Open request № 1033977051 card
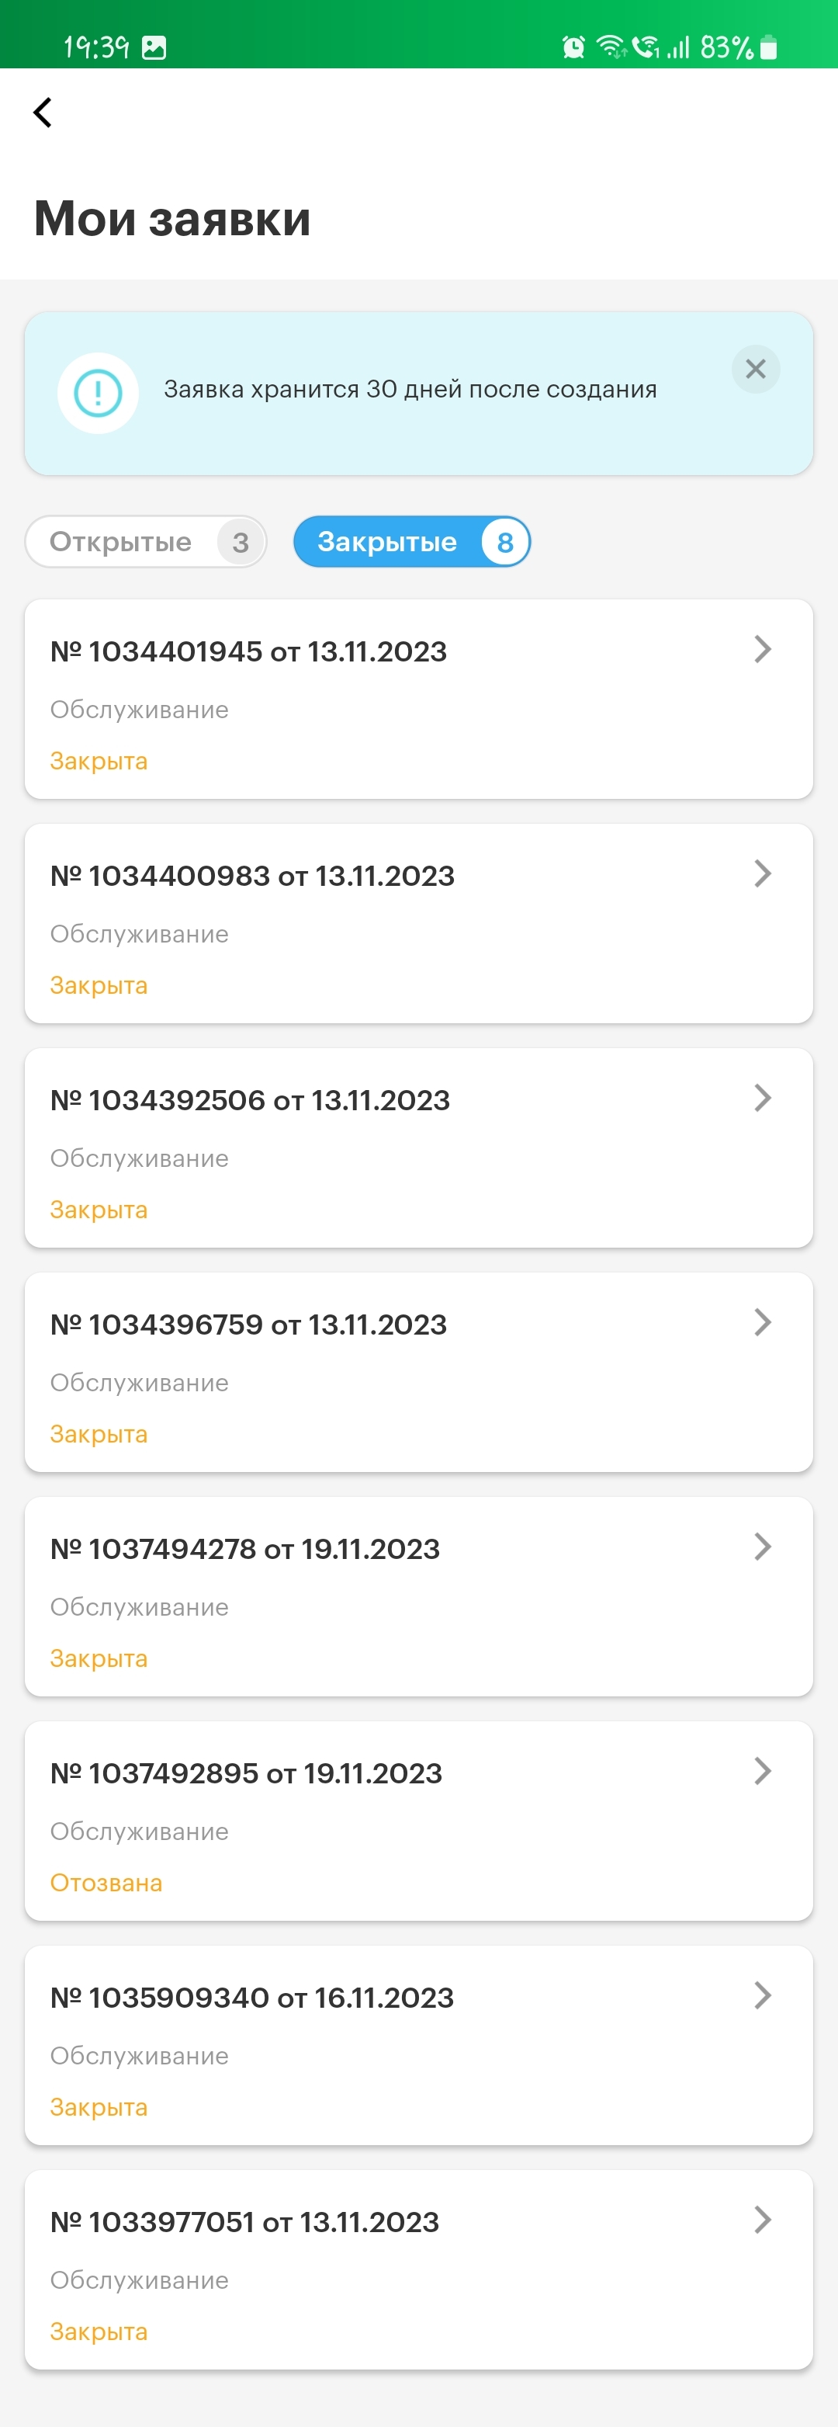 [x=419, y=2269]
